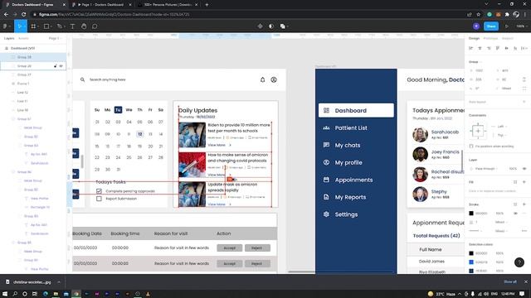Click the Align right icon in Design panel

[489, 48]
